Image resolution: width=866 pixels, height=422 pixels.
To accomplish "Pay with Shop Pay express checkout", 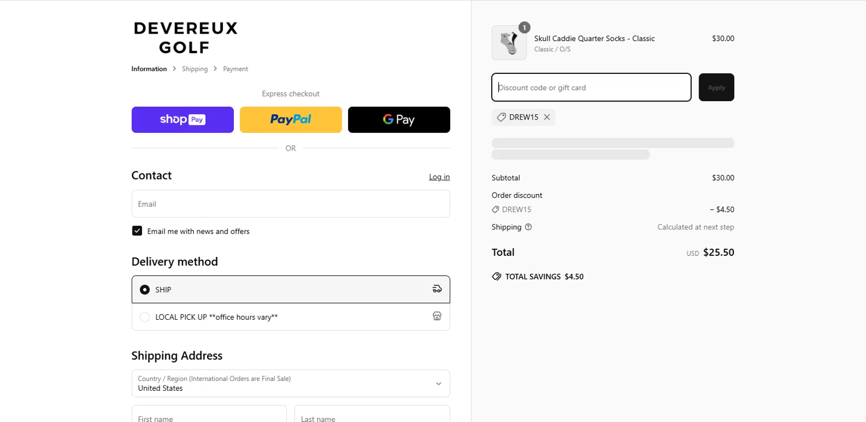I will coord(182,119).
